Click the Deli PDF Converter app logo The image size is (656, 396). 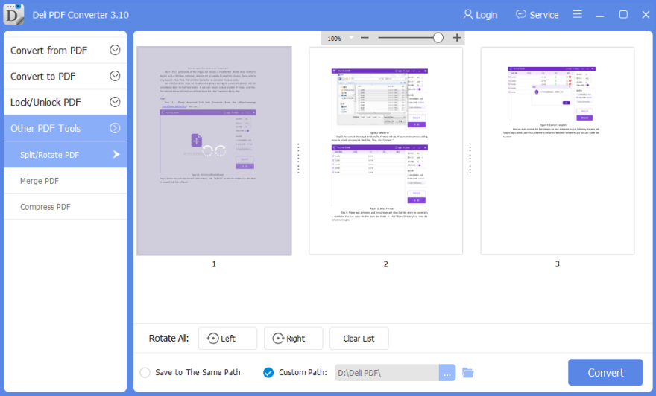coord(14,14)
